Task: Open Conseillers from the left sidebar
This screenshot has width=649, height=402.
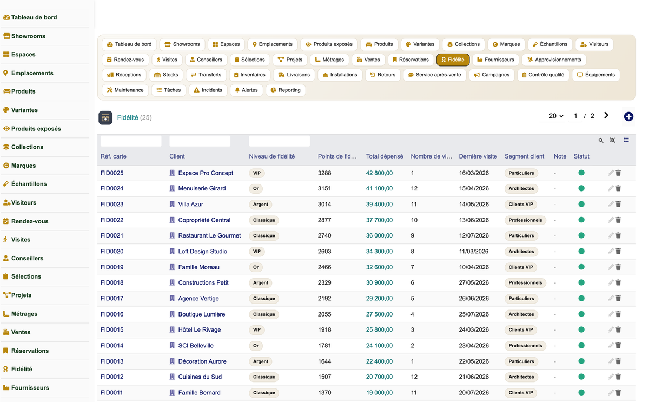Action: point(27,258)
